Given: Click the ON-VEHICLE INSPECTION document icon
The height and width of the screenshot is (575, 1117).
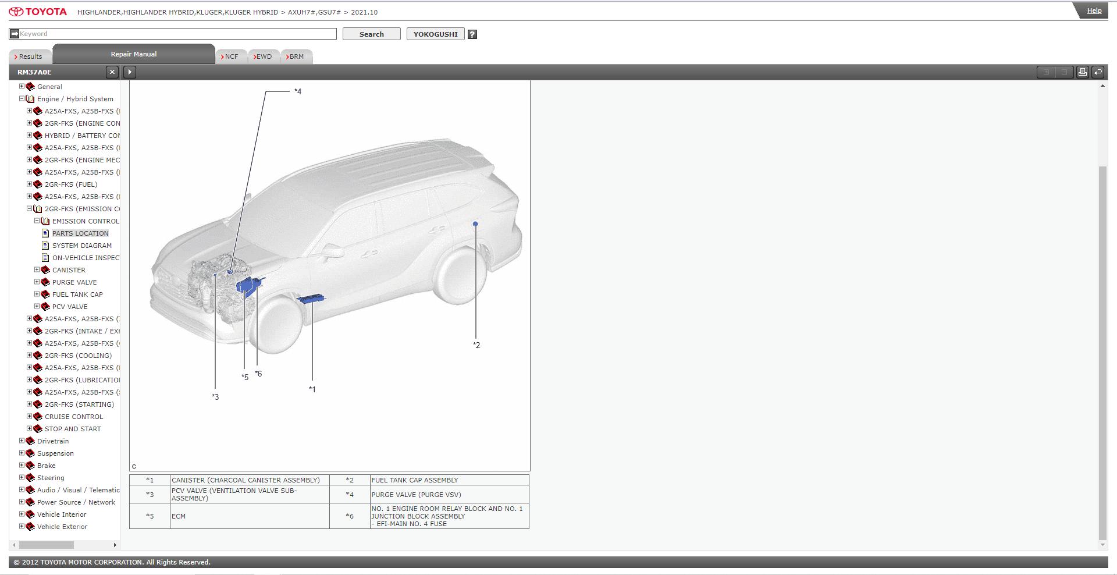Looking at the screenshot, I should pyautogui.click(x=45, y=258).
